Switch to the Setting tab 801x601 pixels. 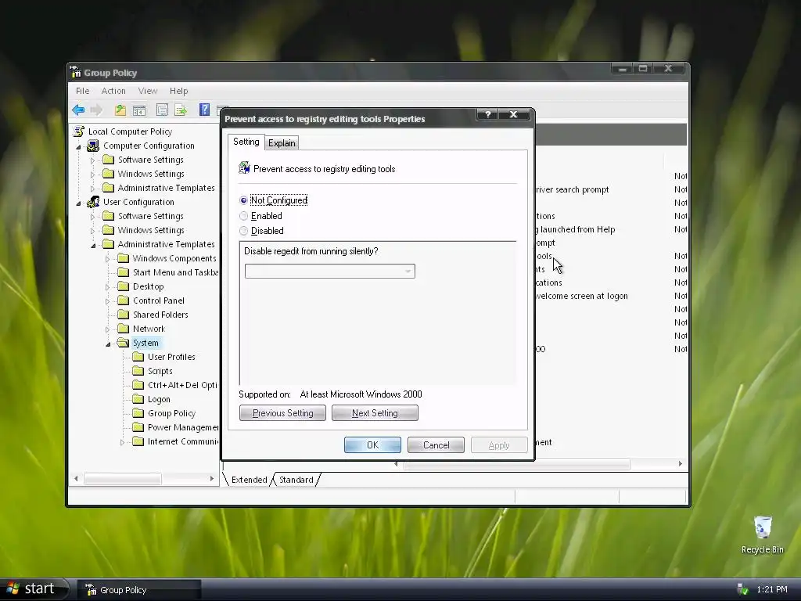246,142
